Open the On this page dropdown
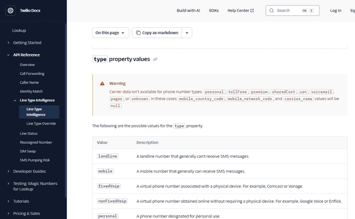Screen dimensions: 355x219 (110, 33)
